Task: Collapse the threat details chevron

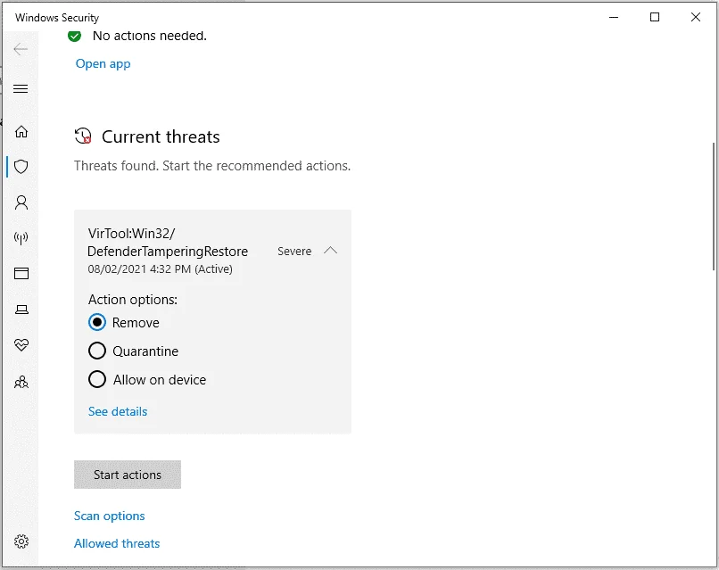Action: [x=330, y=251]
